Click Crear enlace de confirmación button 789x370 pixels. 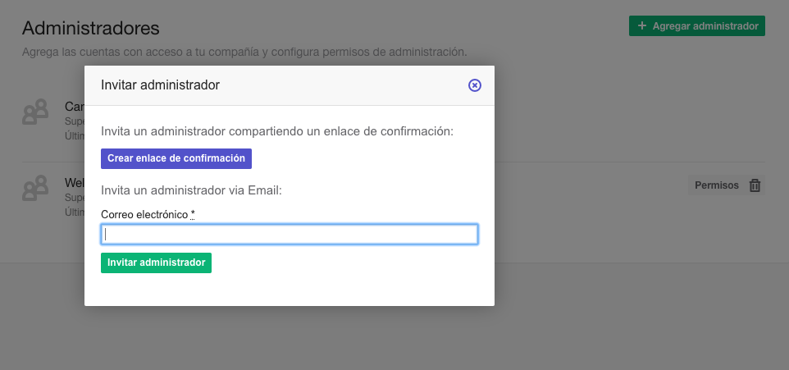click(176, 158)
